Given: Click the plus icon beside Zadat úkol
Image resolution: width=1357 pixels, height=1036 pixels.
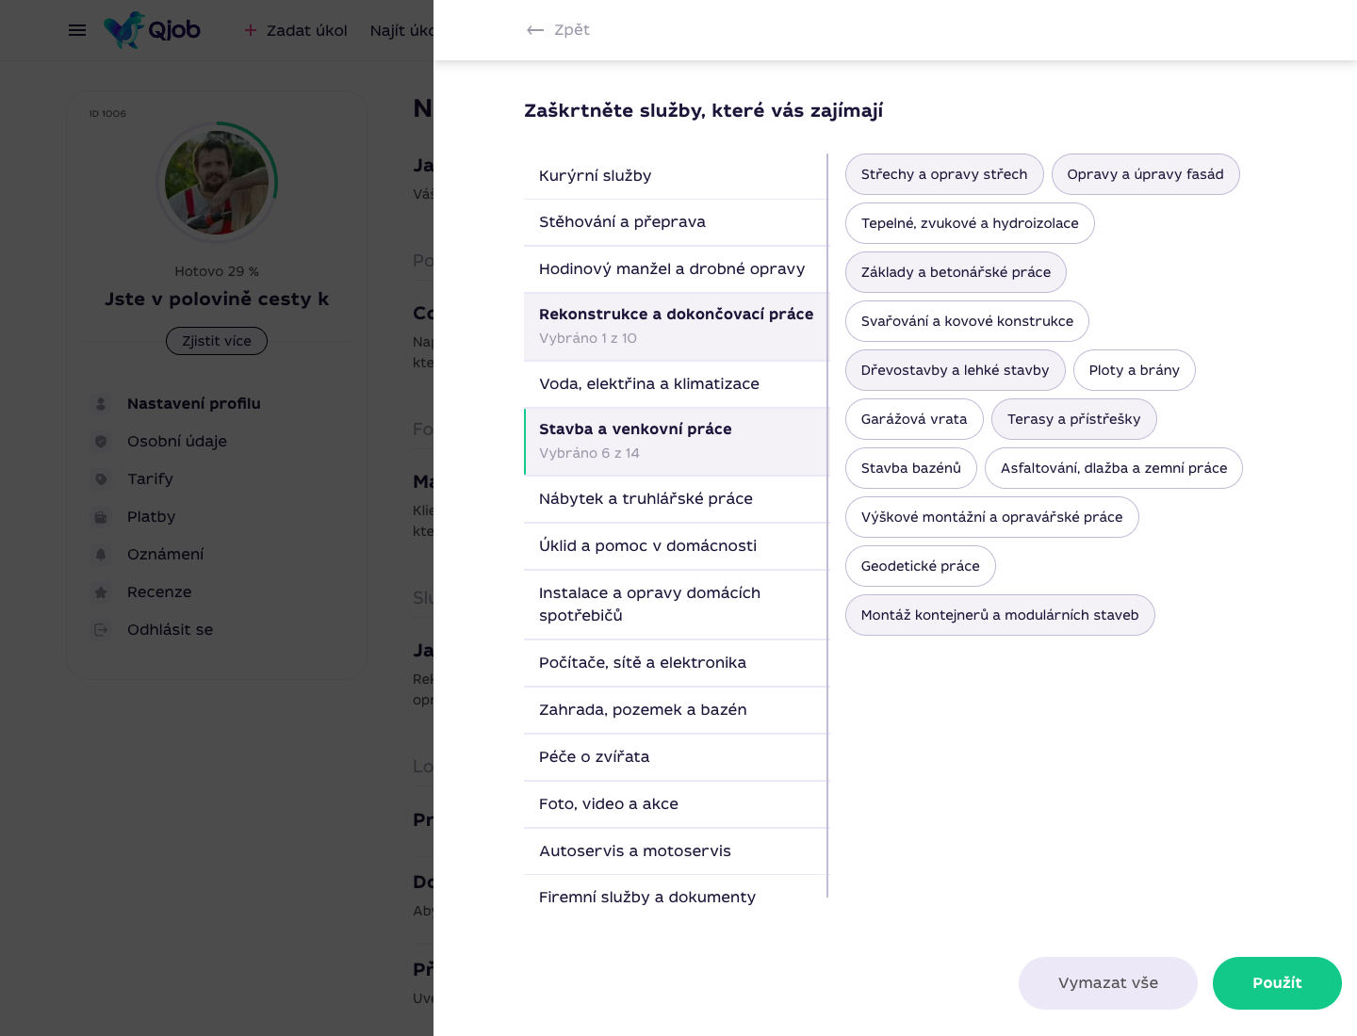Looking at the screenshot, I should point(251,30).
